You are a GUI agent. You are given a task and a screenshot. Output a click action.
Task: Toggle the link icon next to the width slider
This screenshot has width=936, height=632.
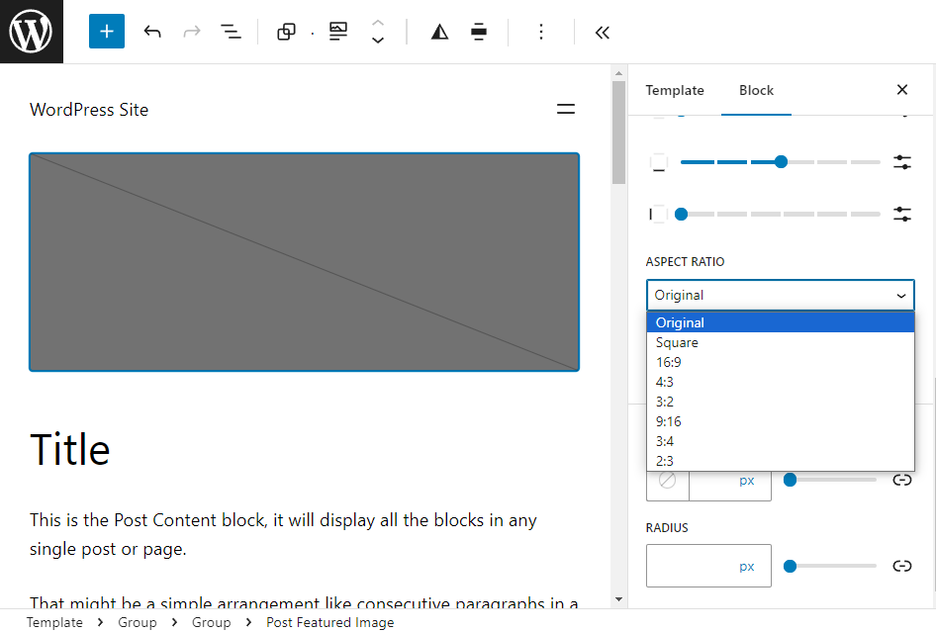(x=901, y=480)
